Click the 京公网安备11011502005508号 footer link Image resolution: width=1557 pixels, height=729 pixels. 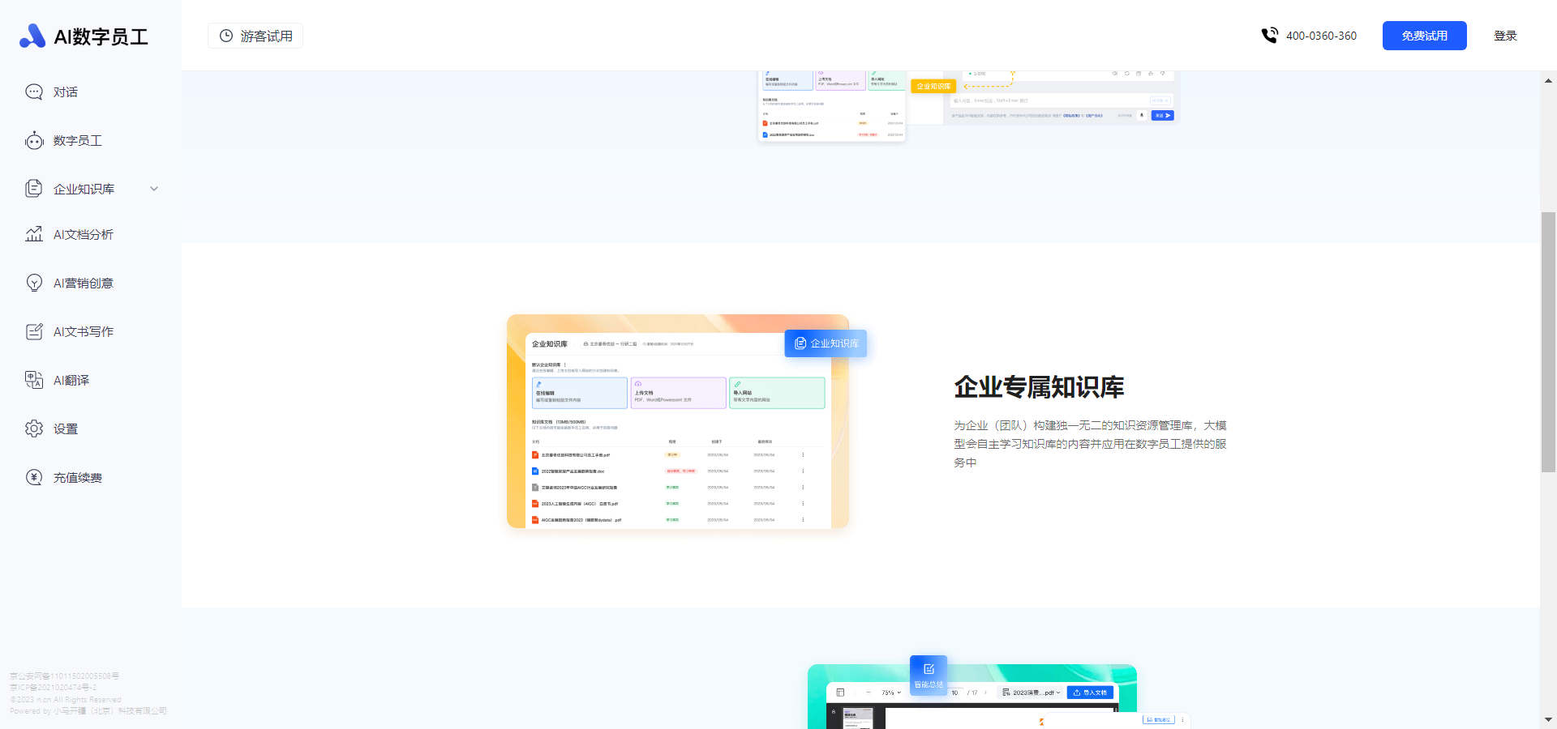65,676
